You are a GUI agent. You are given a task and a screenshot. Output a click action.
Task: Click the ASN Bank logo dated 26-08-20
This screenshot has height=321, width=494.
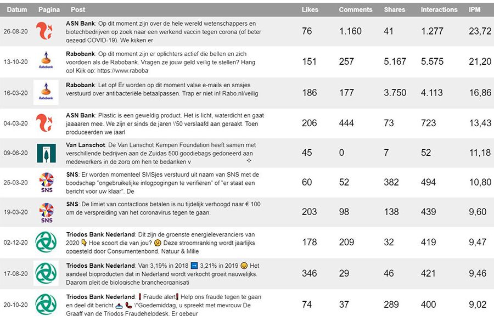46,31
